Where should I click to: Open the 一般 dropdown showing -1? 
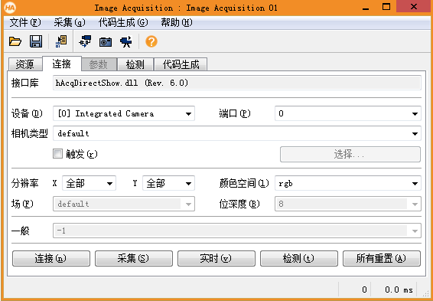click(237, 231)
